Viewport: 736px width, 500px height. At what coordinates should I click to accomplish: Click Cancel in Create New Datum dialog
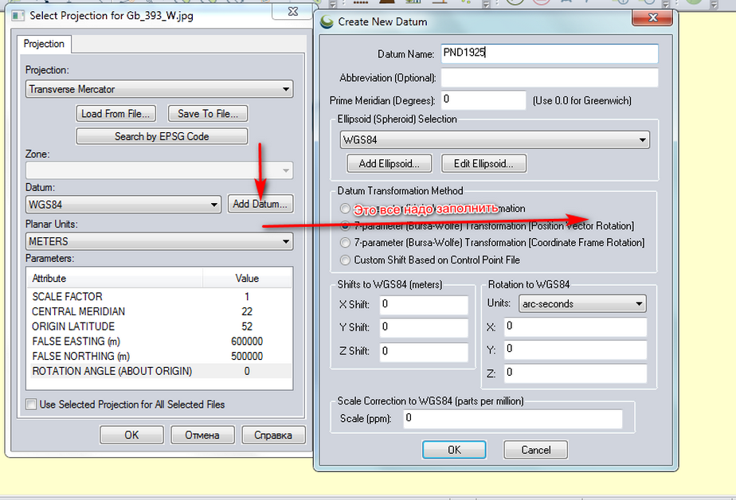coord(535,450)
